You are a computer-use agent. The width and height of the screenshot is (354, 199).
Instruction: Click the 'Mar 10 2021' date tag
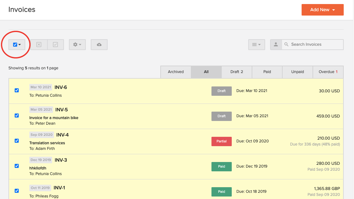pyautogui.click(x=41, y=87)
